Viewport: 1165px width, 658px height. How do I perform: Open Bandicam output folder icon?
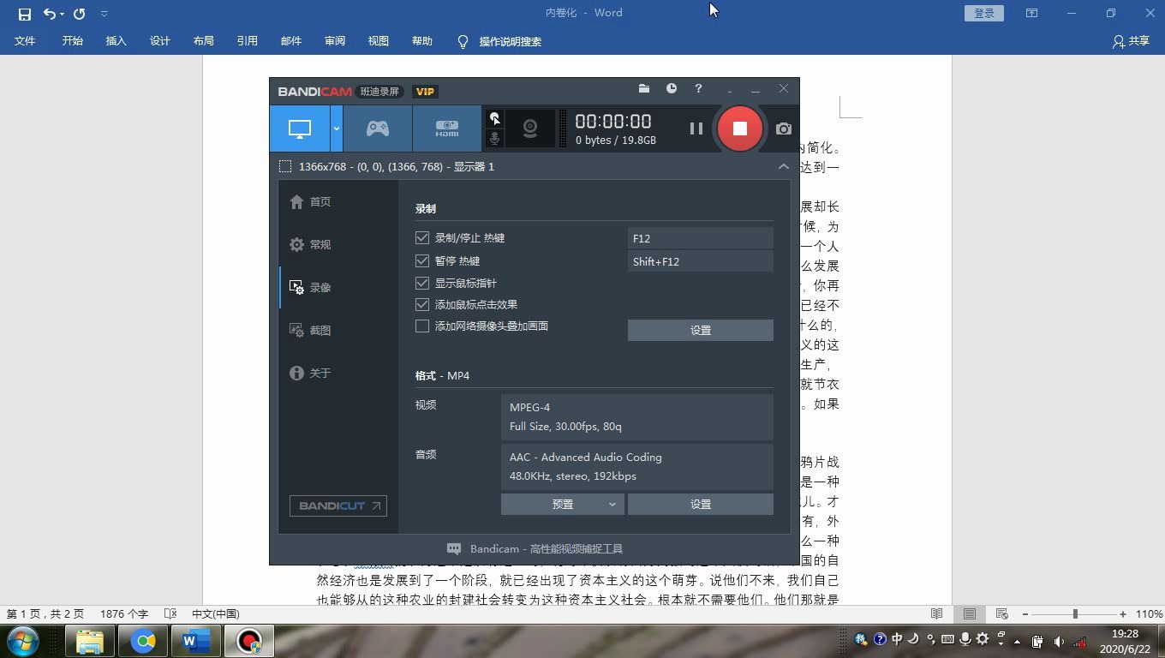(x=644, y=88)
